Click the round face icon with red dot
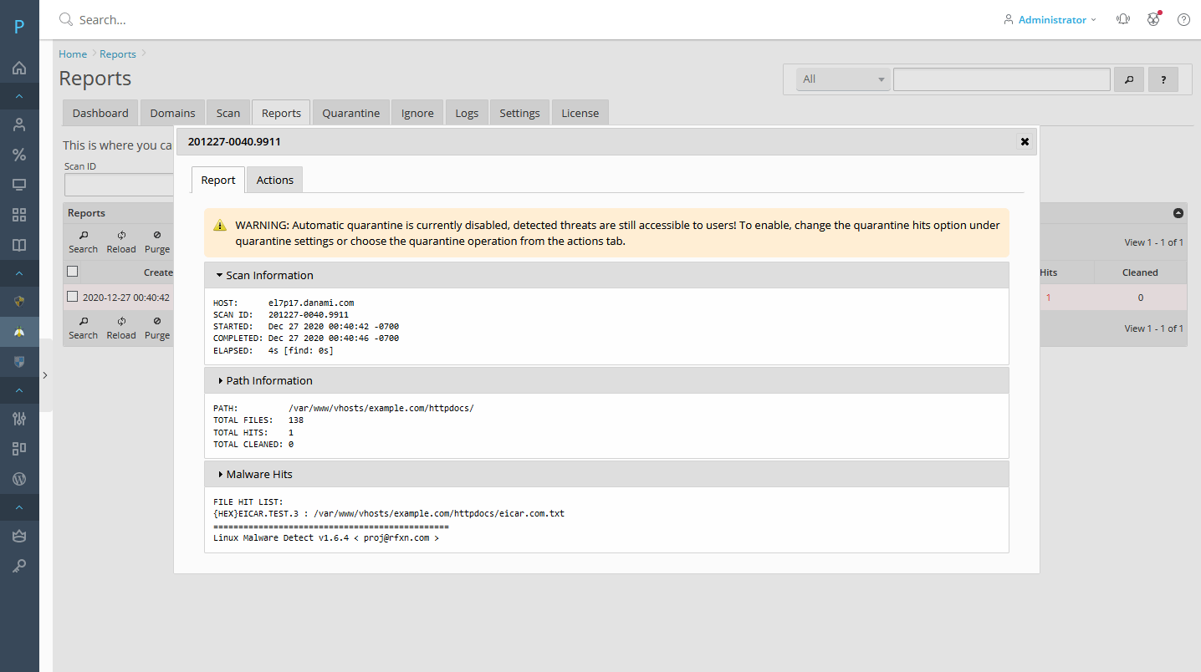Screen dimensions: 1201x672 pyautogui.click(x=1153, y=19)
